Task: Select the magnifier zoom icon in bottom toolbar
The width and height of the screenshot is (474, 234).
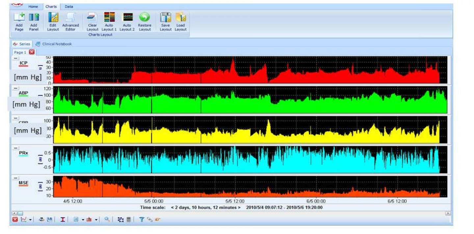Action: [x=106, y=219]
